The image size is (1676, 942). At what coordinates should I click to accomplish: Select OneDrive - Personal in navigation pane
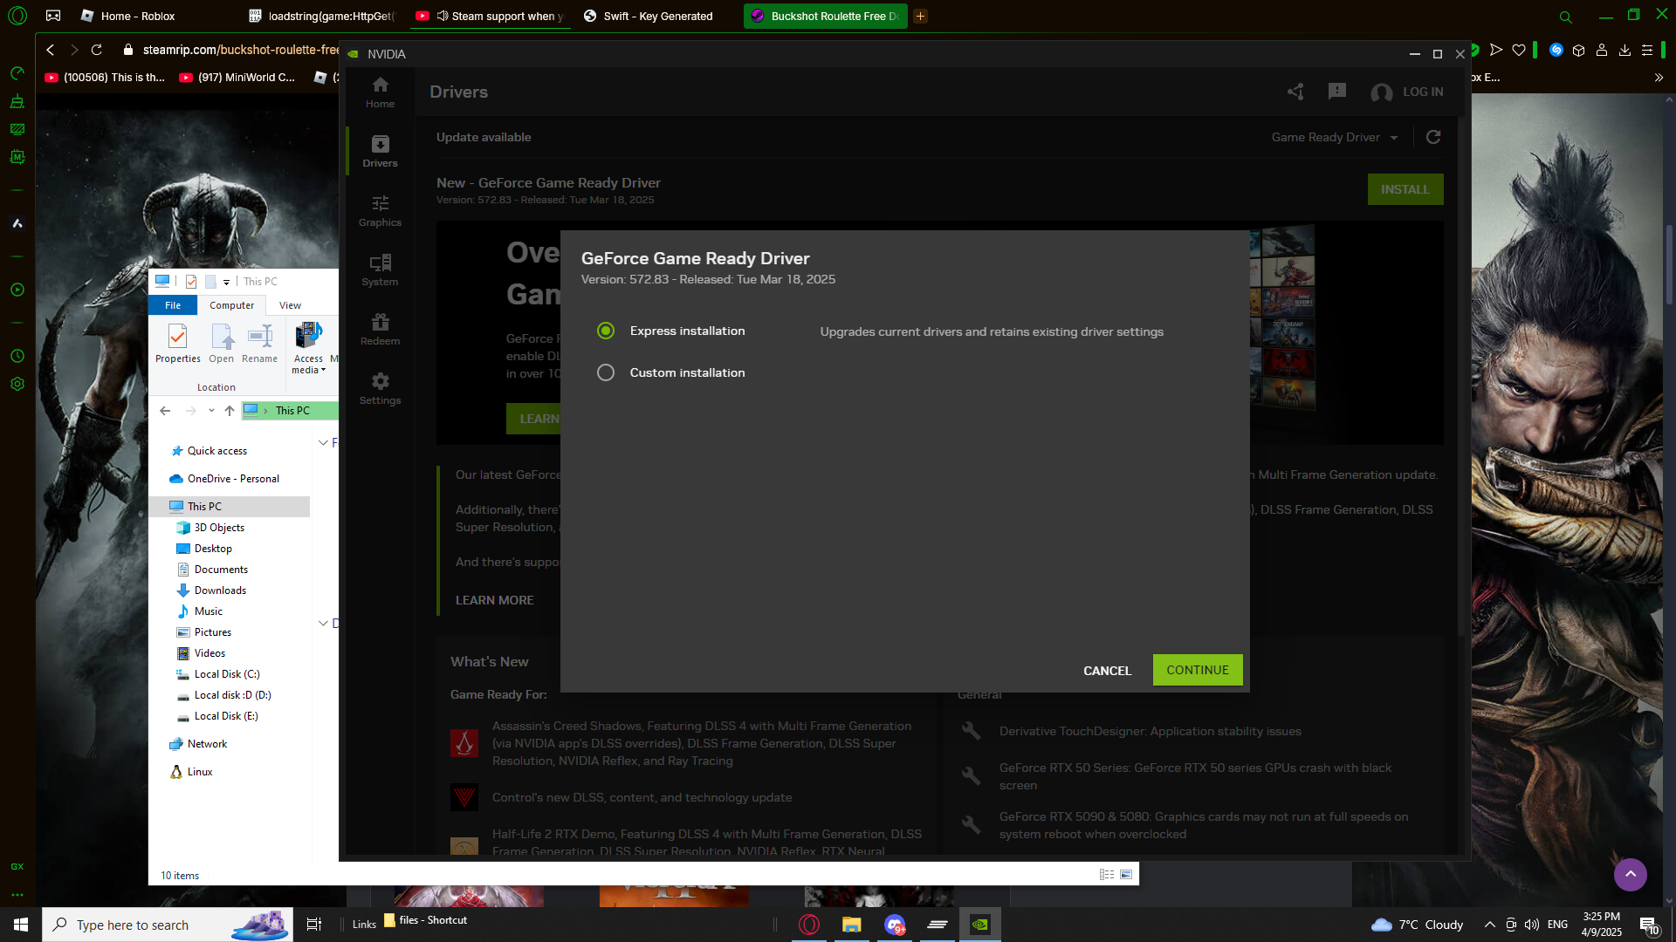point(233,479)
